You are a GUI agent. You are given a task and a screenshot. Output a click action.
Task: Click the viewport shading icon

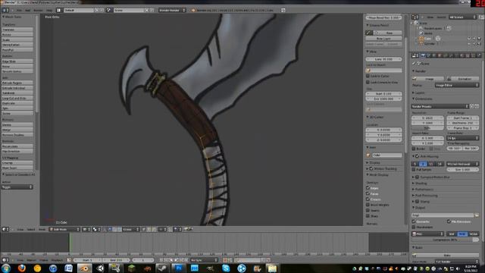86,229
